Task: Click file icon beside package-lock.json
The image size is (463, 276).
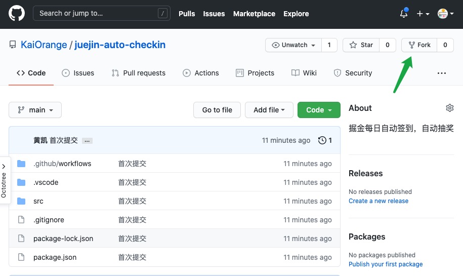Action: click(21, 238)
